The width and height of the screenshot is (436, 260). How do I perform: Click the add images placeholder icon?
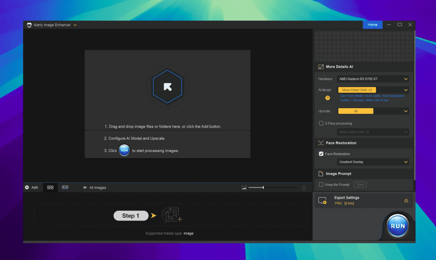[171, 215]
